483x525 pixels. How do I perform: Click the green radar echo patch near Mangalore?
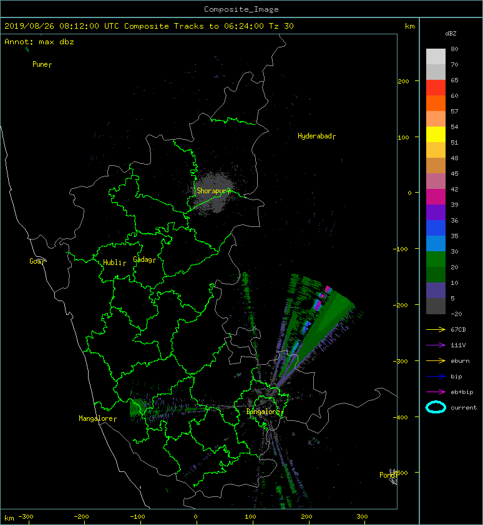click(x=137, y=408)
